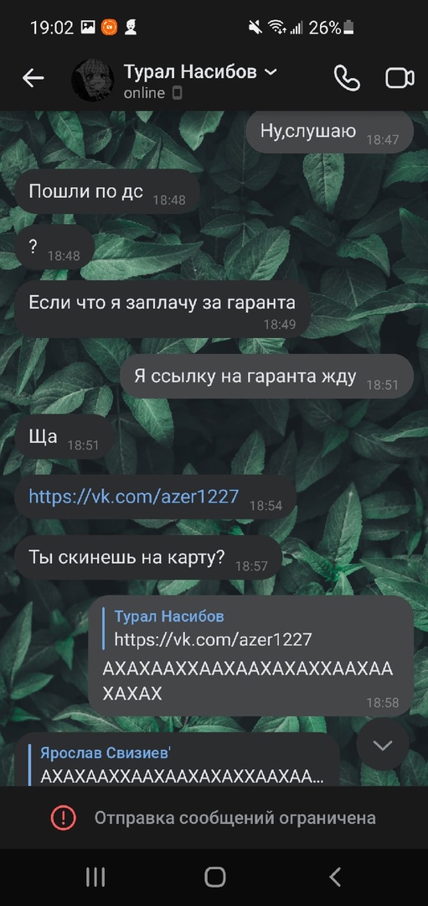Go back using the arrow in chat header
Viewport: 428px width, 906px height.
(x=33, y=79)
